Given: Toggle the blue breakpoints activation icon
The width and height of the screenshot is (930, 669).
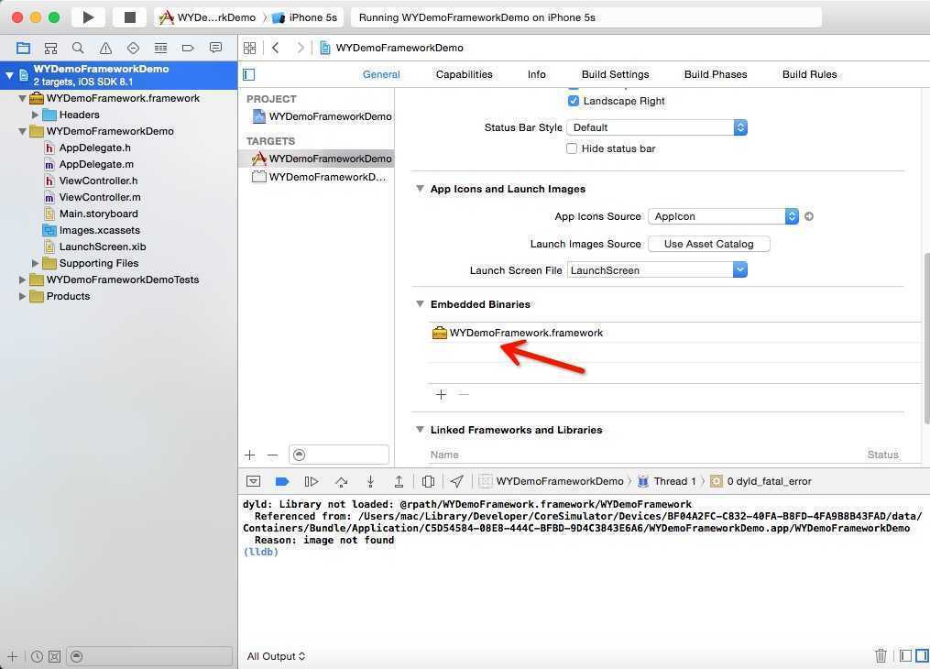Looking at the screenshot, I should point(282,481).
